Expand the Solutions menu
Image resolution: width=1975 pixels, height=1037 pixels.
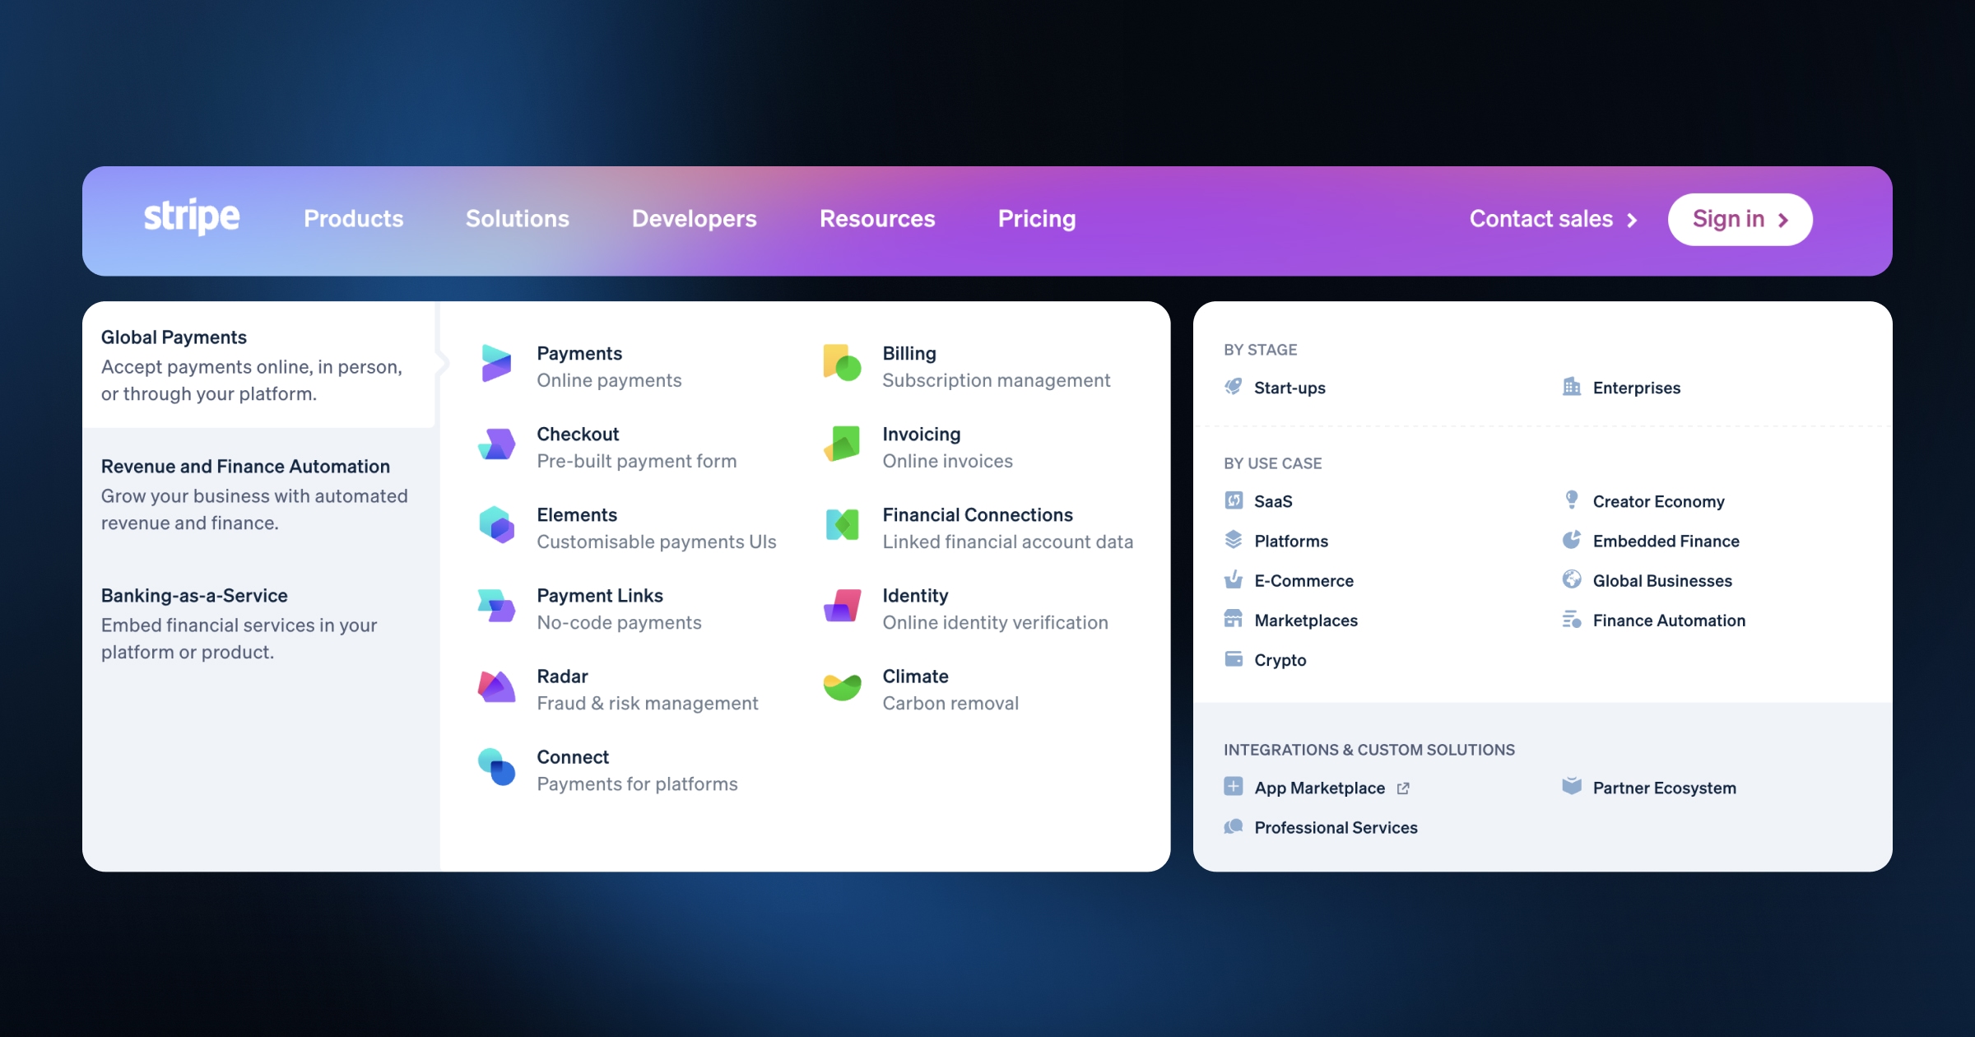pos(517,219)
